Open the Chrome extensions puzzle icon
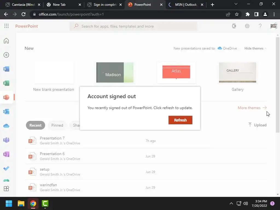This screenshot has height=210, width=280. [x=248, y=14]
